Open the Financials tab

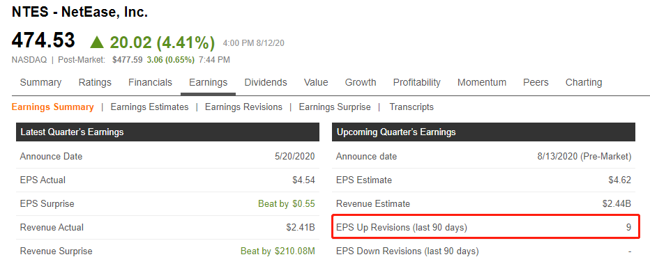click(x=150, y=82)
